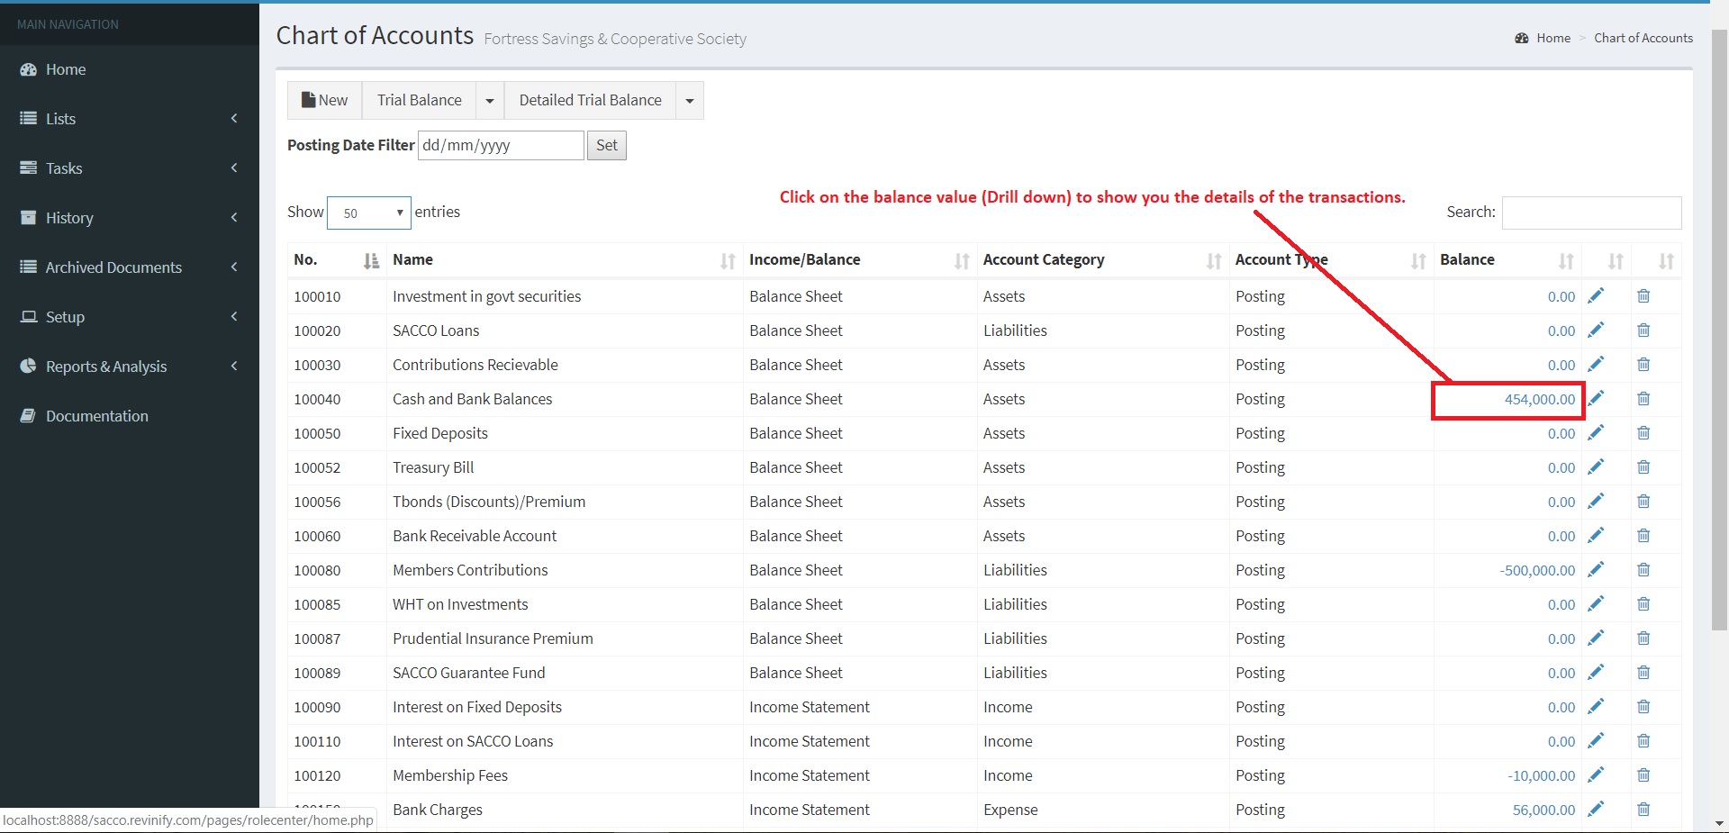Screen dimensions: 1729x833
Task: Open the Detailed Trial Balance dropdown arrow
Action: pyautogui.click(x=689, y=100)
